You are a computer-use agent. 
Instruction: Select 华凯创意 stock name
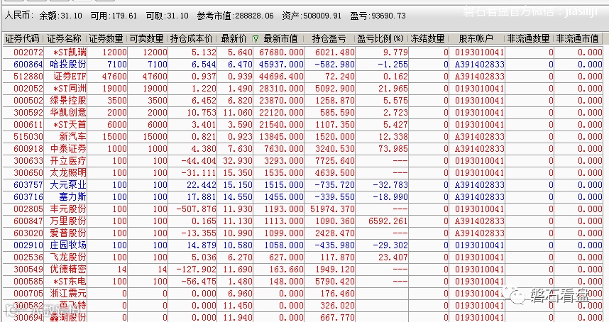68,112
